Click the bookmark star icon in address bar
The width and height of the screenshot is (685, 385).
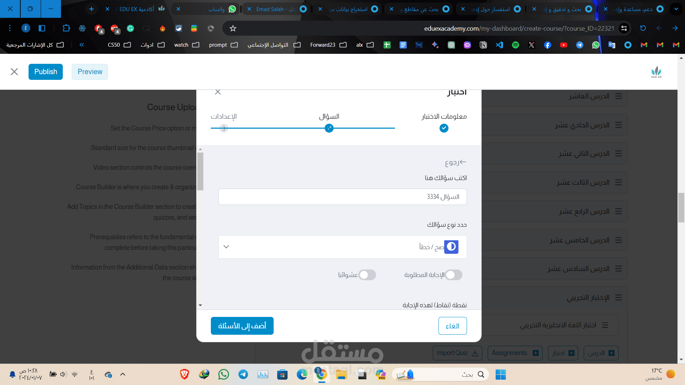point(233,28)
